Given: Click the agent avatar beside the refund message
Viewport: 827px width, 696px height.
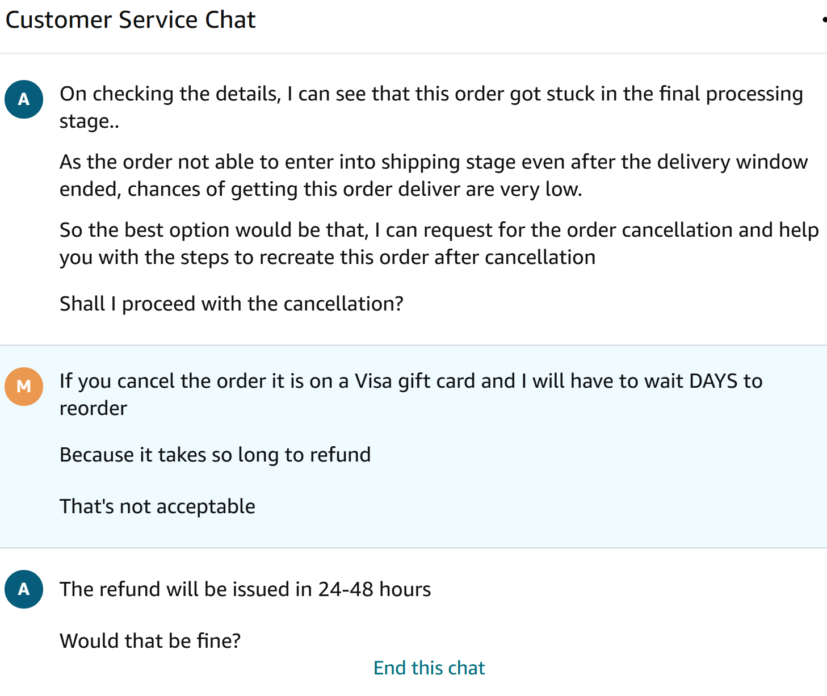Looking at the screenshot, I should (x=24, y=589).
